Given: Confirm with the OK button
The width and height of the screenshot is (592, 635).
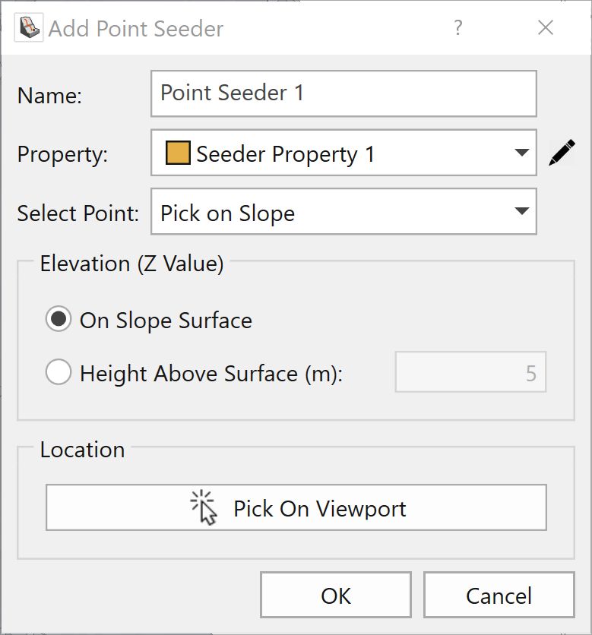Looking at the screenshot, I should click(335, 595).
